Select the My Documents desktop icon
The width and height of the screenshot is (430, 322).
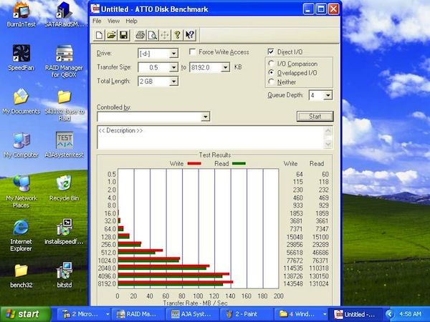(x=21, y=101)
